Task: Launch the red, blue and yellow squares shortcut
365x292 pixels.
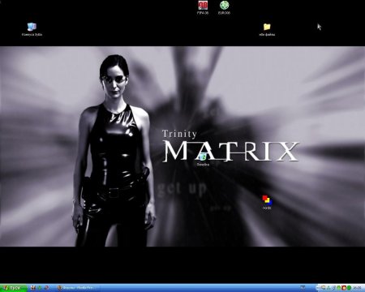Action: point(267,202)
